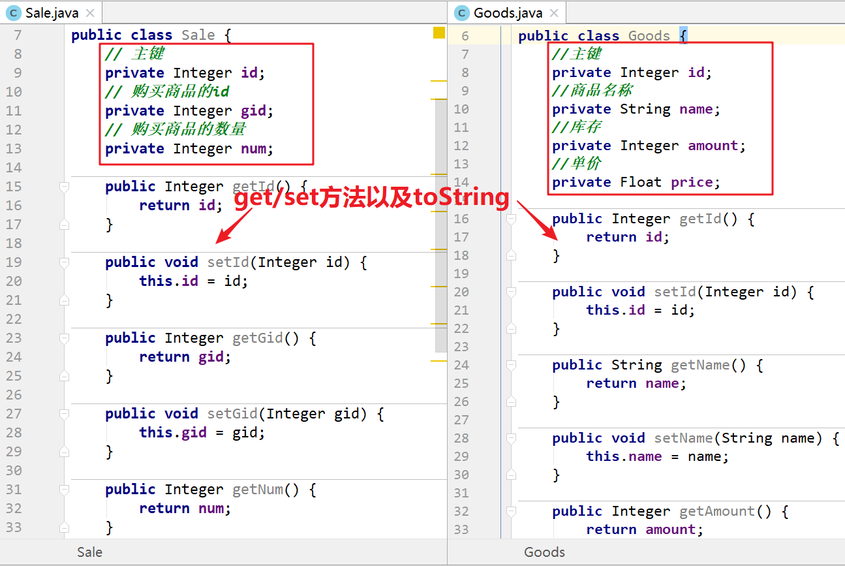Screen dimensions: 845x566
Task: Switch to the Sale.java editor tab
Action: coord(51,12)
